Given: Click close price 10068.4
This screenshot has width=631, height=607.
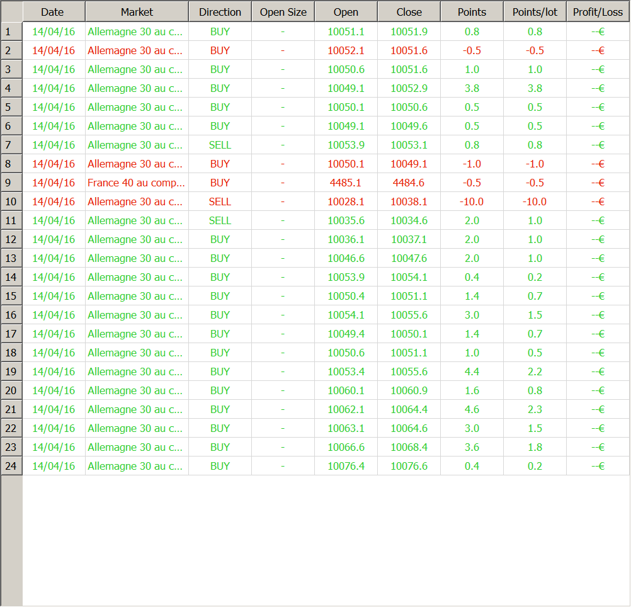Looking at the screenshot, I should point(409,447).
